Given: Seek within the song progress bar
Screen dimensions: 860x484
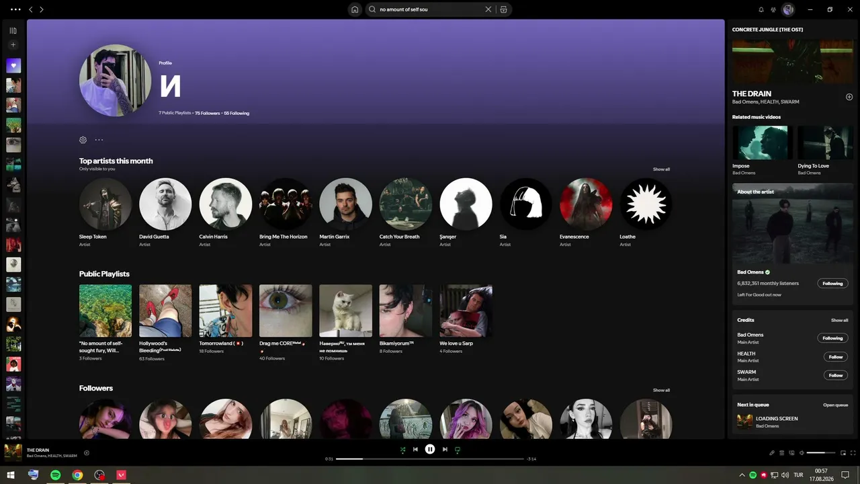Looking at the screenshot, I should coord(430,459).
